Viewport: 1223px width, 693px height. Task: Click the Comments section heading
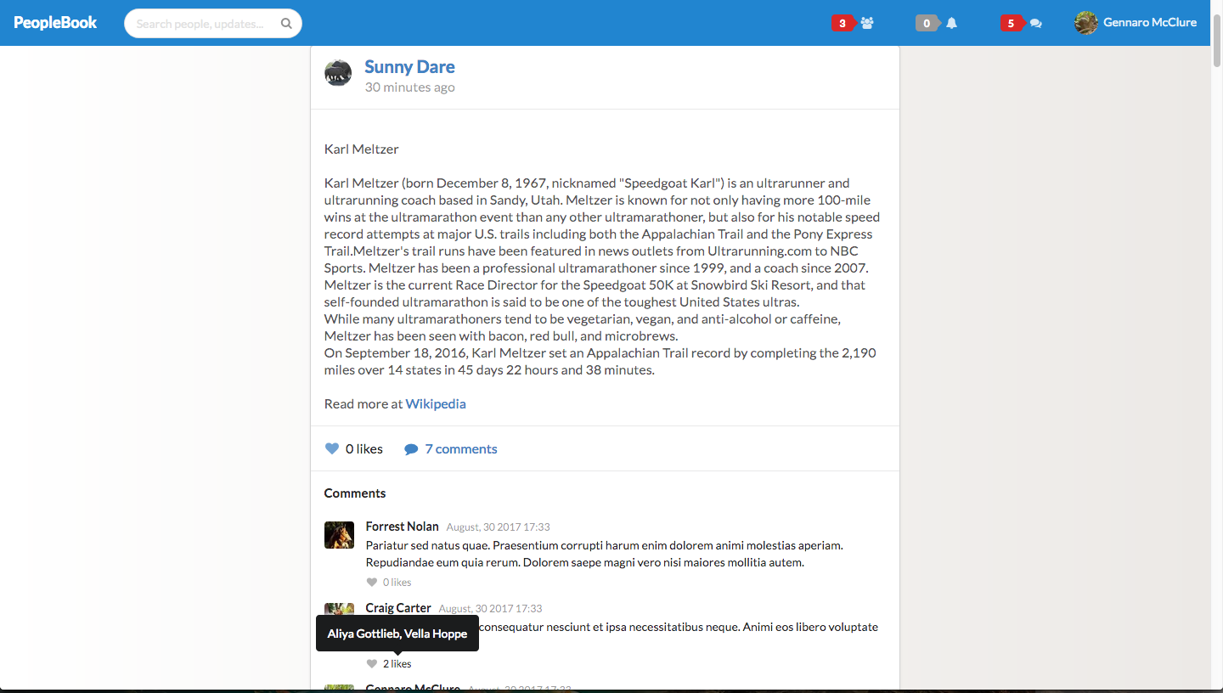[x=355, y=493]
